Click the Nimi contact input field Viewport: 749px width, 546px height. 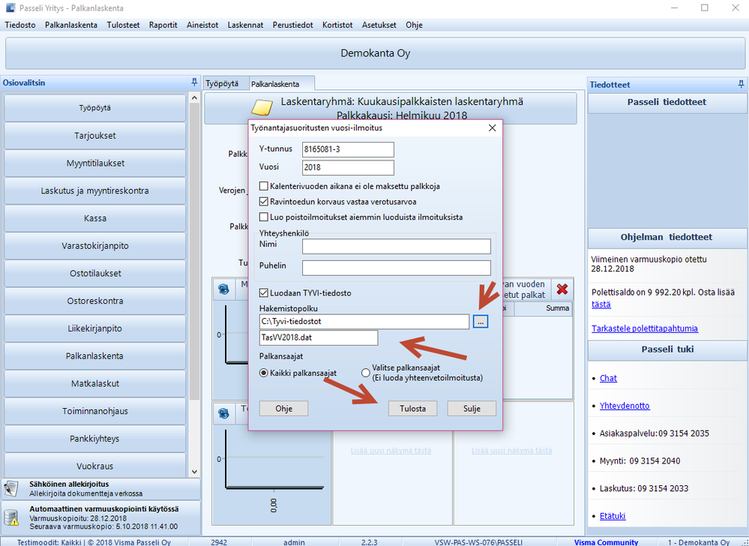click(x=396, y=247)
